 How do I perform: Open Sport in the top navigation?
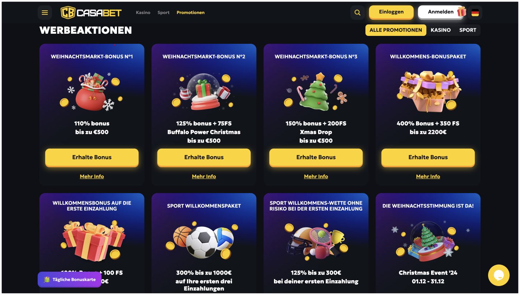tap(164, 13)
